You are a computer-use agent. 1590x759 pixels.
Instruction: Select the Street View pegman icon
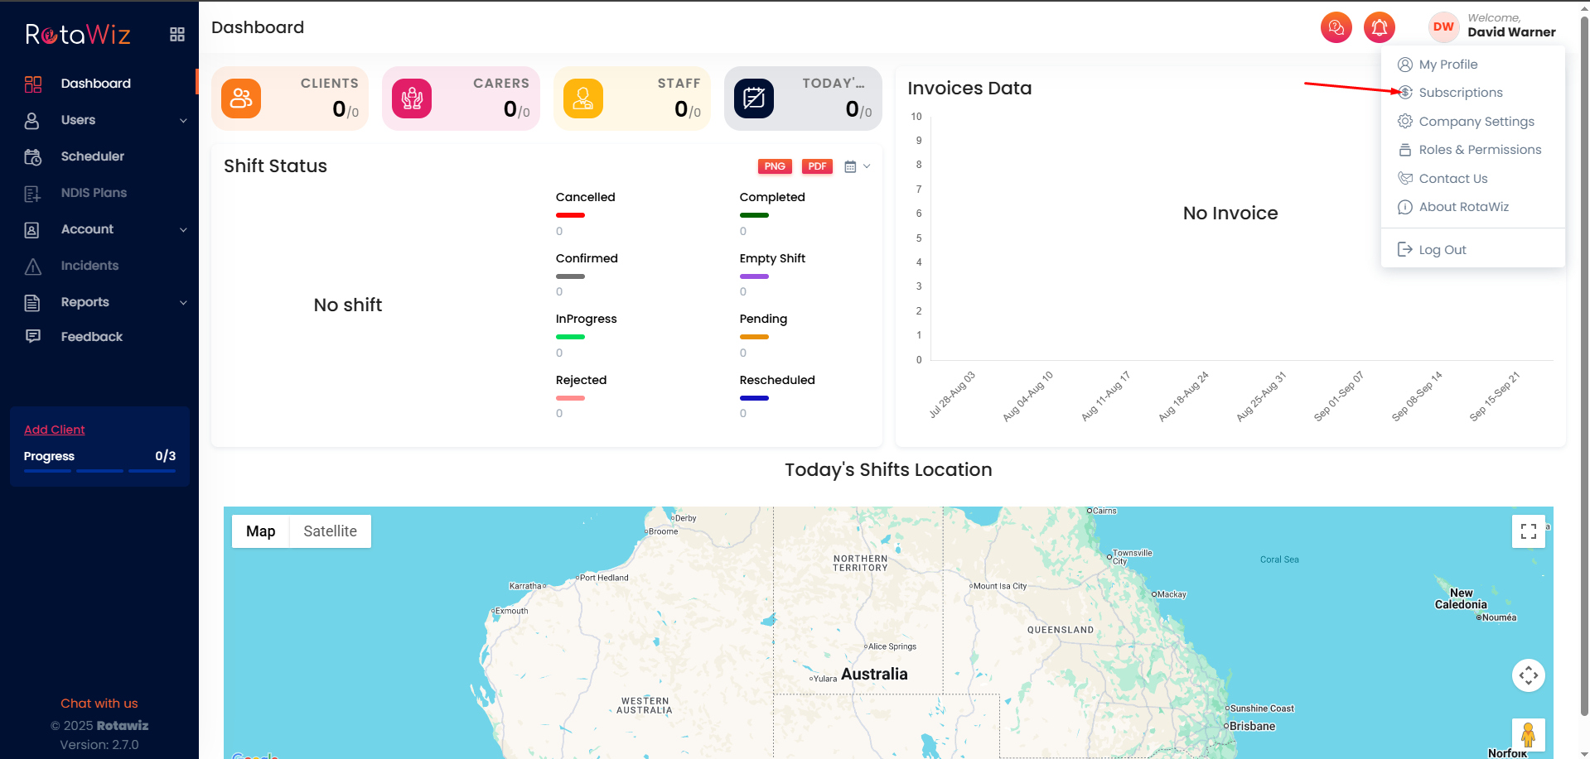(x=1528, y=734)
